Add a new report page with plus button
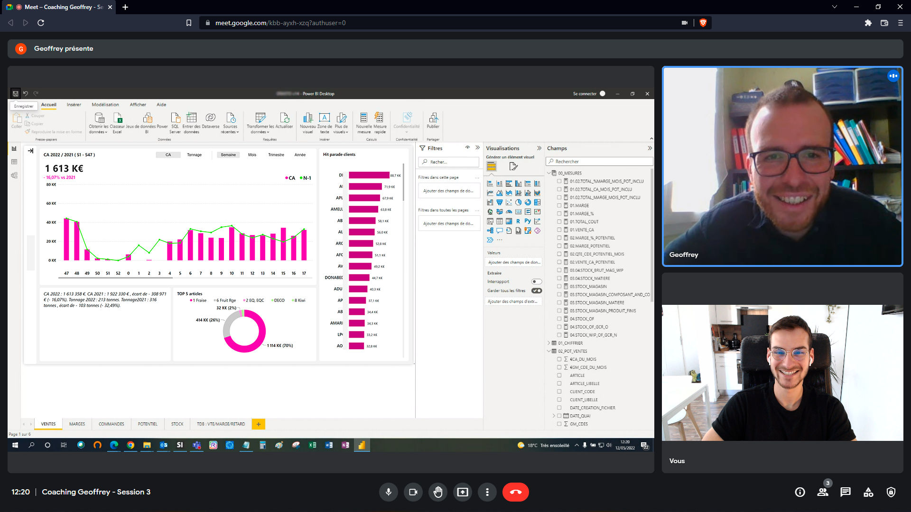Screen dimensions: 911x512 coord(259,424)
